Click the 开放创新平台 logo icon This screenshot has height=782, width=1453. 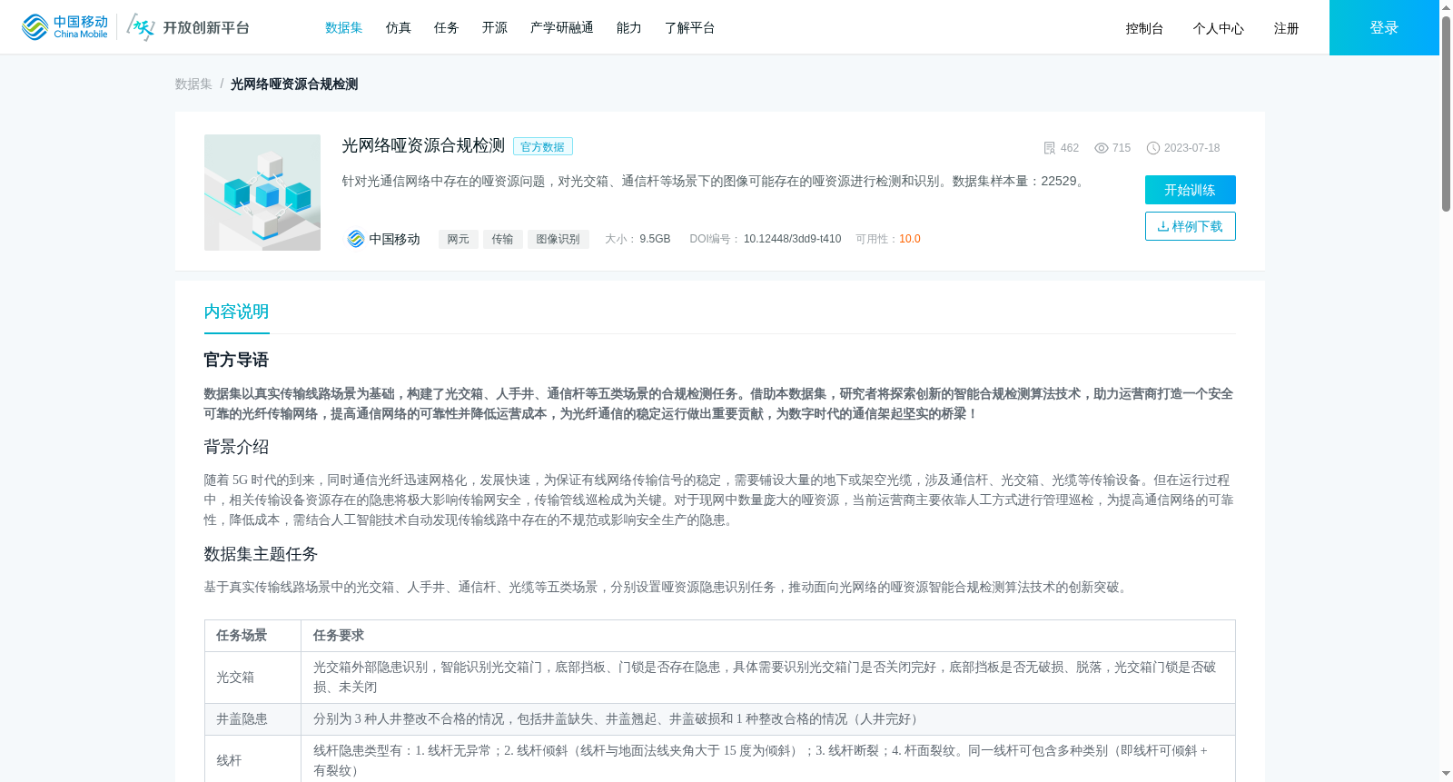click(x=141, y=27)
